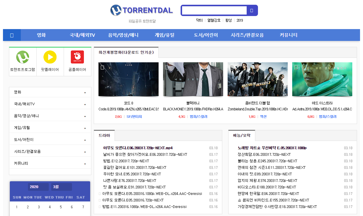Open 연애의 참견 시즌3.E11 entry
The width and height of the screenshot is (363, 216).
click(272, 167)
